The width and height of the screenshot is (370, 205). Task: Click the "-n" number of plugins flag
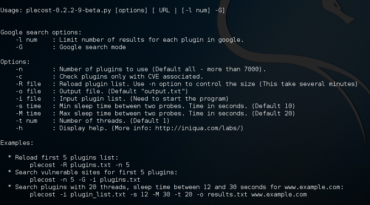pos(18,69)
